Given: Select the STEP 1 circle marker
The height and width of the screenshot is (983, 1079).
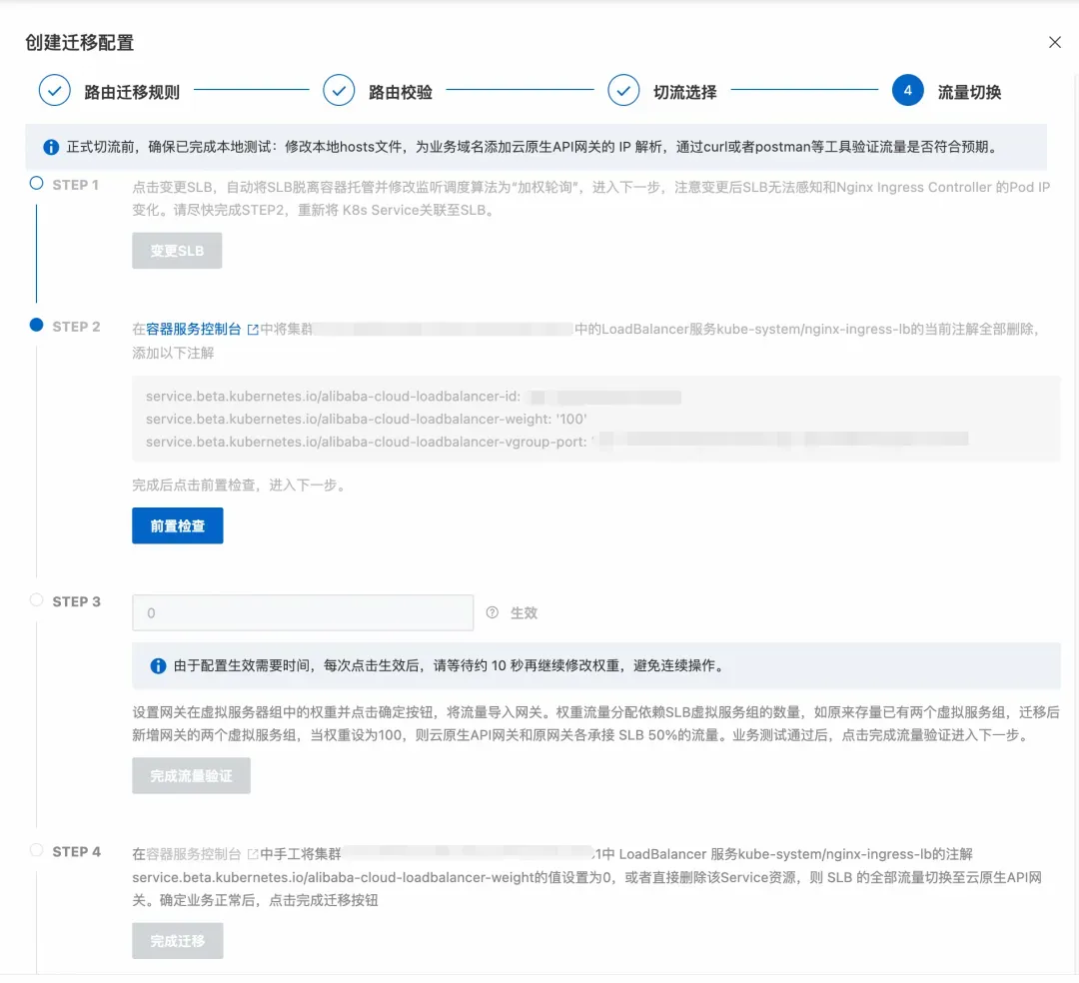Looking at the screenshot, I should point(37,184).
